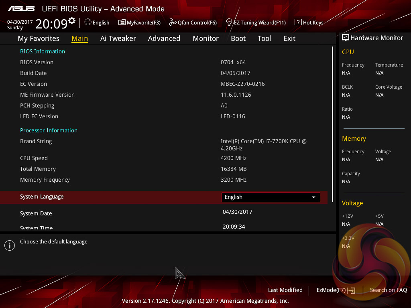Click LED EC Version value LED-0116
The width and height of the screenshot is (411, 308).
[233, 117]
